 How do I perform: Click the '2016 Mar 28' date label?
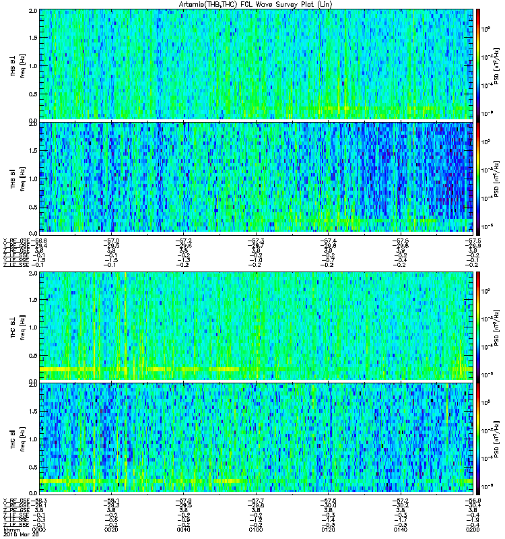21,534
